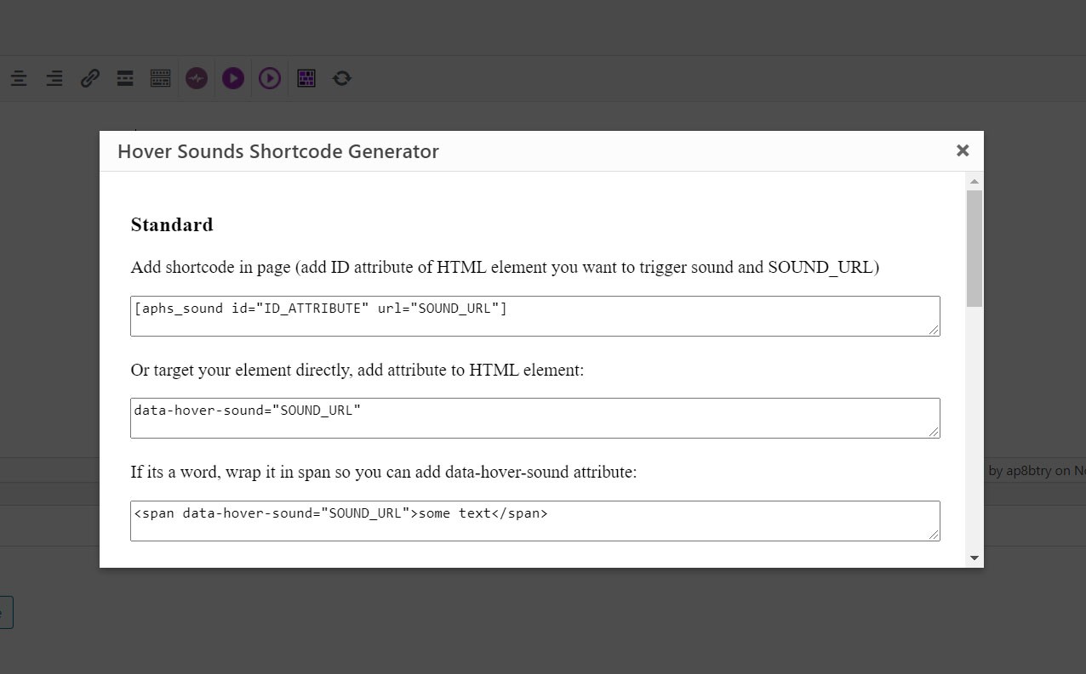Click the outlined purple play icon

pos(270,78)
